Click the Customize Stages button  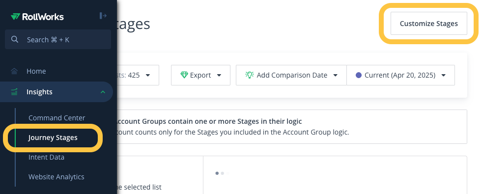[x=429, y=24]
